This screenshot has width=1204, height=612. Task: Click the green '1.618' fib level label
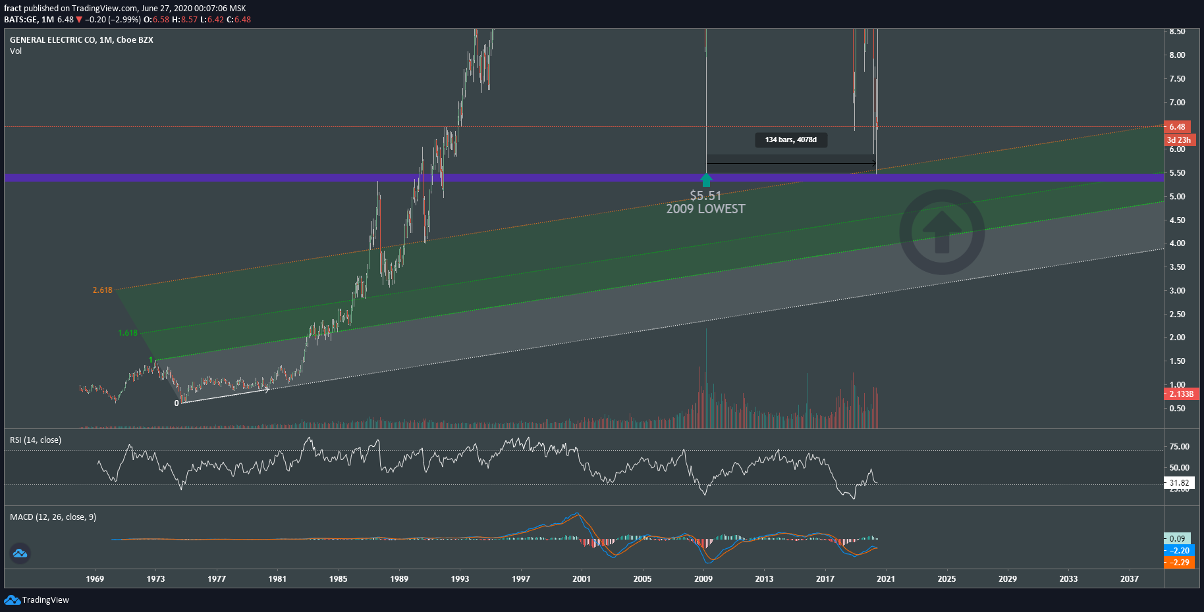128,333
